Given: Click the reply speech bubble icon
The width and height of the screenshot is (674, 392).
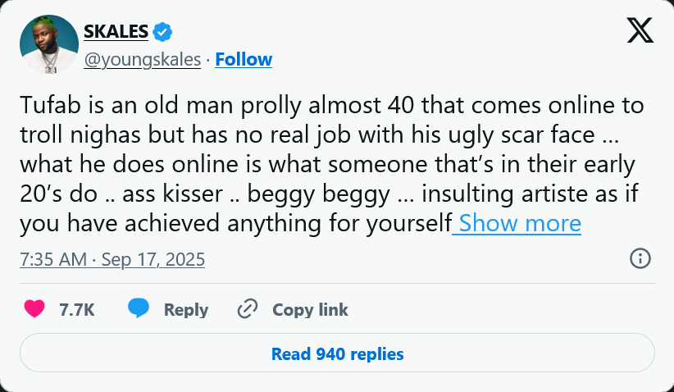Looking at the screenshot, I should coord(139,309).
